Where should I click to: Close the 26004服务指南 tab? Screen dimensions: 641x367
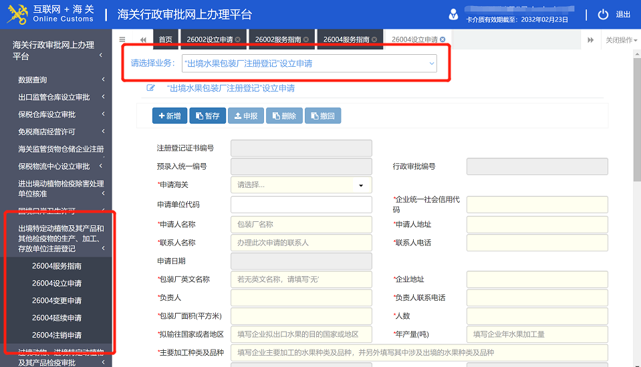[x=374, y=39]
